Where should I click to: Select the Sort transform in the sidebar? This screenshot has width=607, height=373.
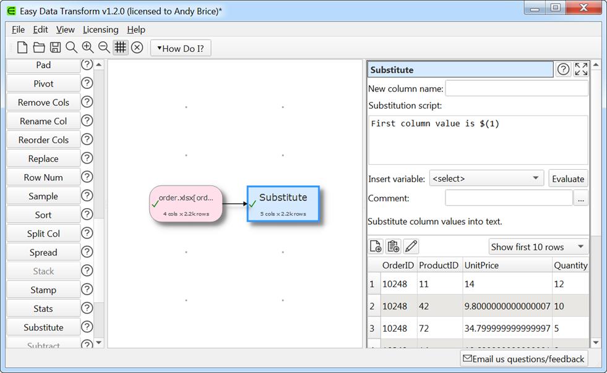tap(43, 214)
